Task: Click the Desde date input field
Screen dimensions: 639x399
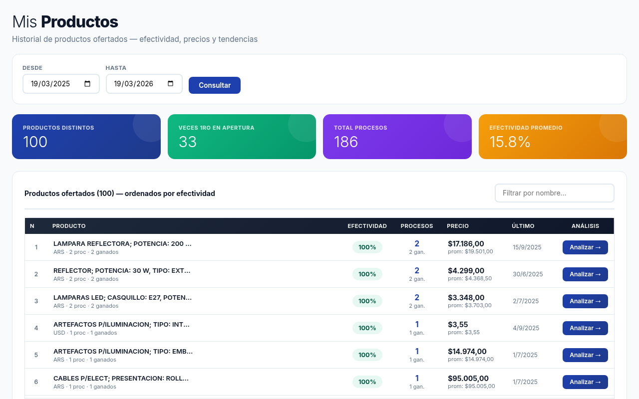Action: (x=52, y=84)
